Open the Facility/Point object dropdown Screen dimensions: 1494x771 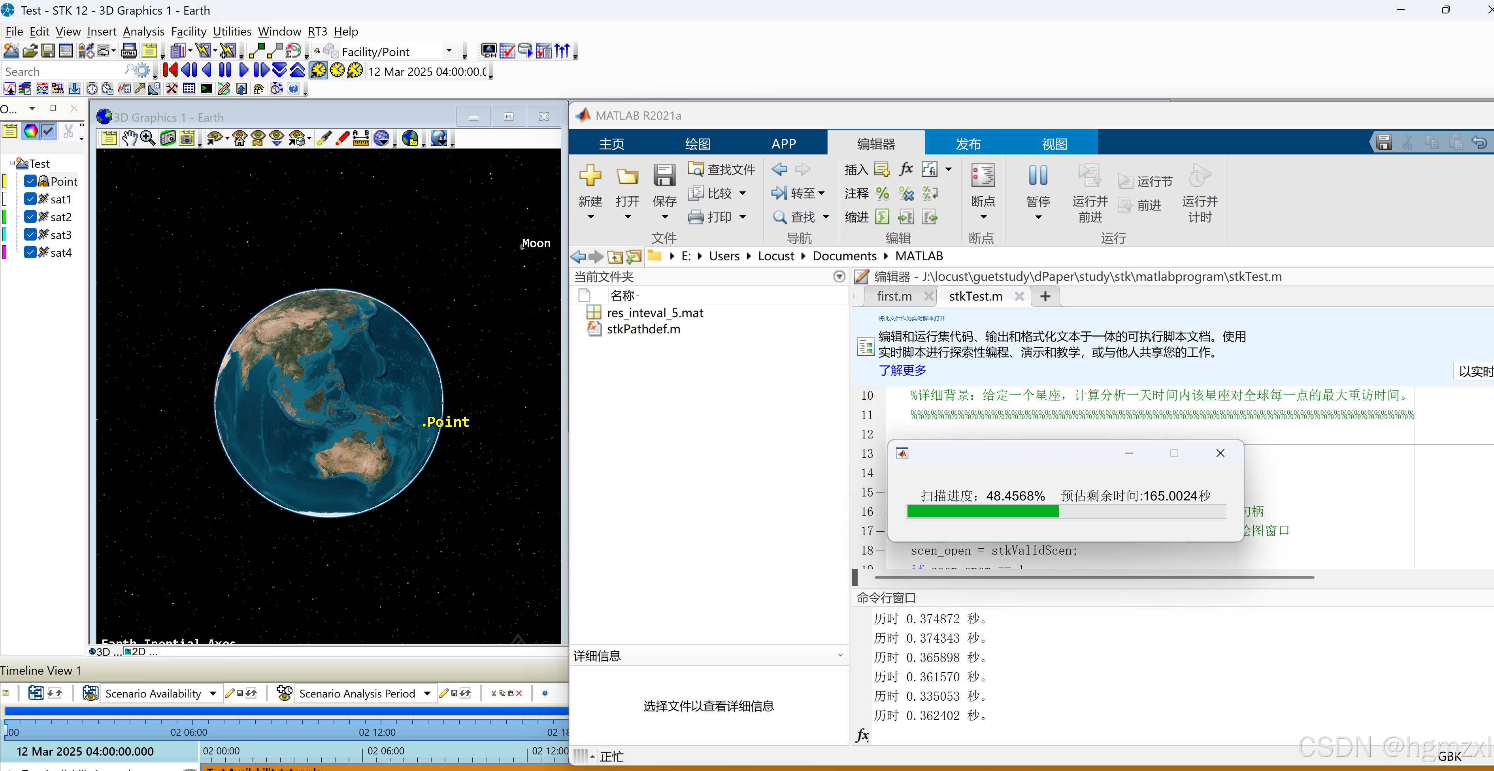coord(449,51)
